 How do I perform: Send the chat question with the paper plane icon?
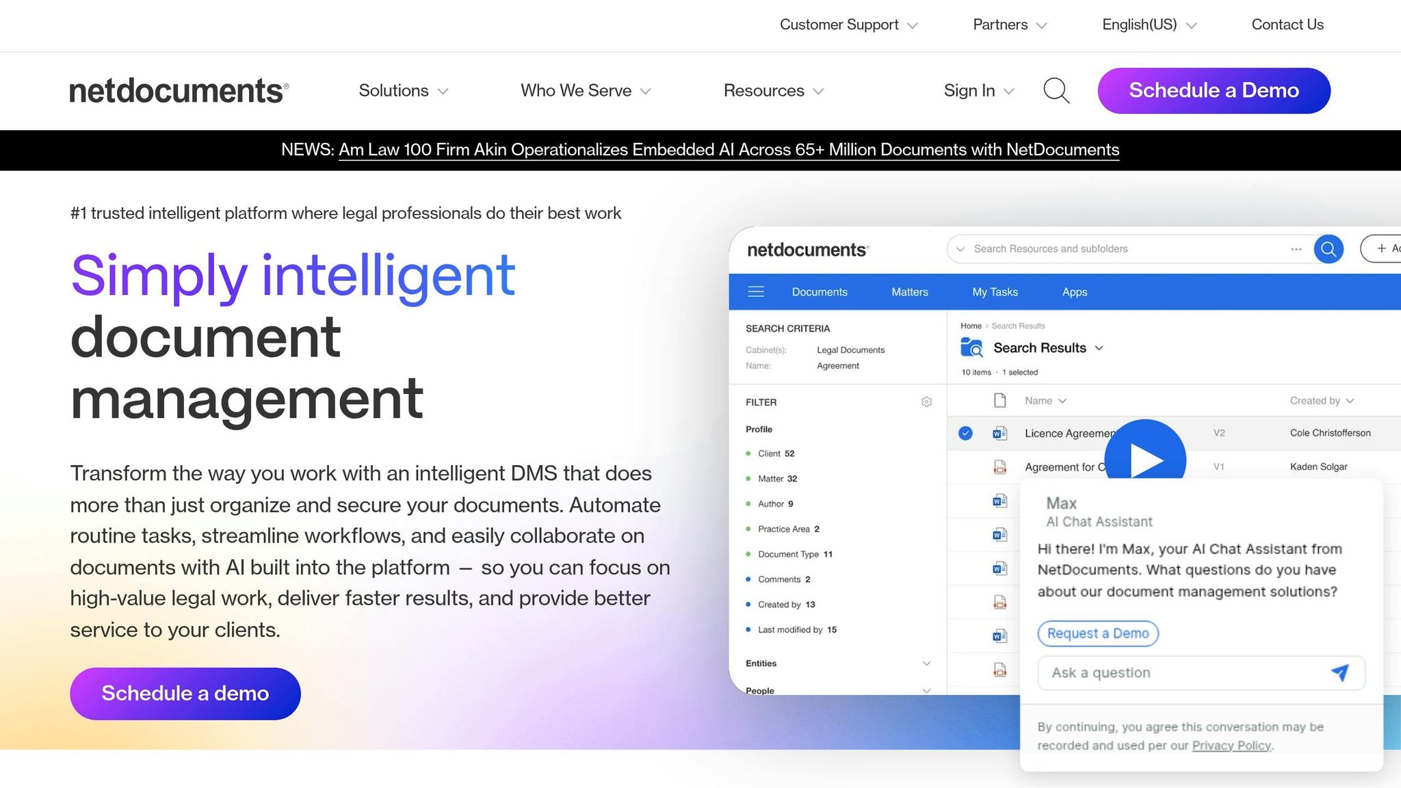point(1339,672)
